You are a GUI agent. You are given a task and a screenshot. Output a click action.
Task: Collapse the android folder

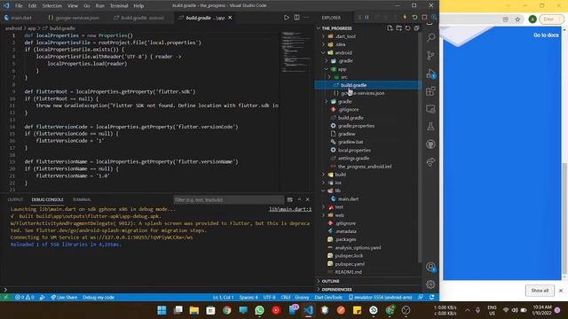323,52
